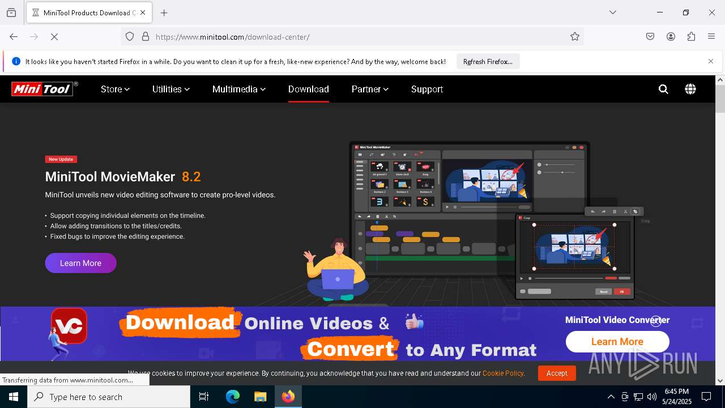Screen dimensions: 725x408
Task: Click the New Update badge
Action: (61, 159)
